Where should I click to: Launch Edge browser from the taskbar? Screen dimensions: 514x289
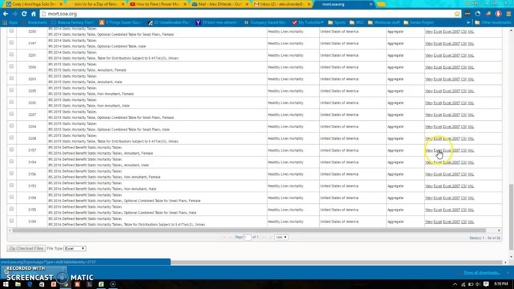click(x=30, y=284)
